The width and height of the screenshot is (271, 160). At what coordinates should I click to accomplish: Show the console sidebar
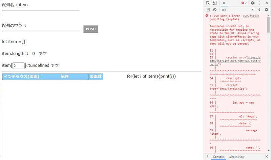(208, 10)
